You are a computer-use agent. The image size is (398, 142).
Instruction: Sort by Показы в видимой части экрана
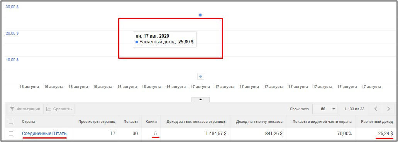click(x=322, y=122)
